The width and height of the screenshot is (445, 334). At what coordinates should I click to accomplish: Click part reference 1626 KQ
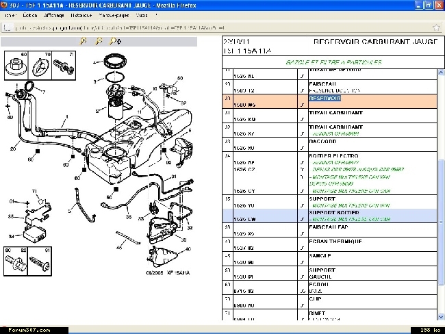pos(244,120)
